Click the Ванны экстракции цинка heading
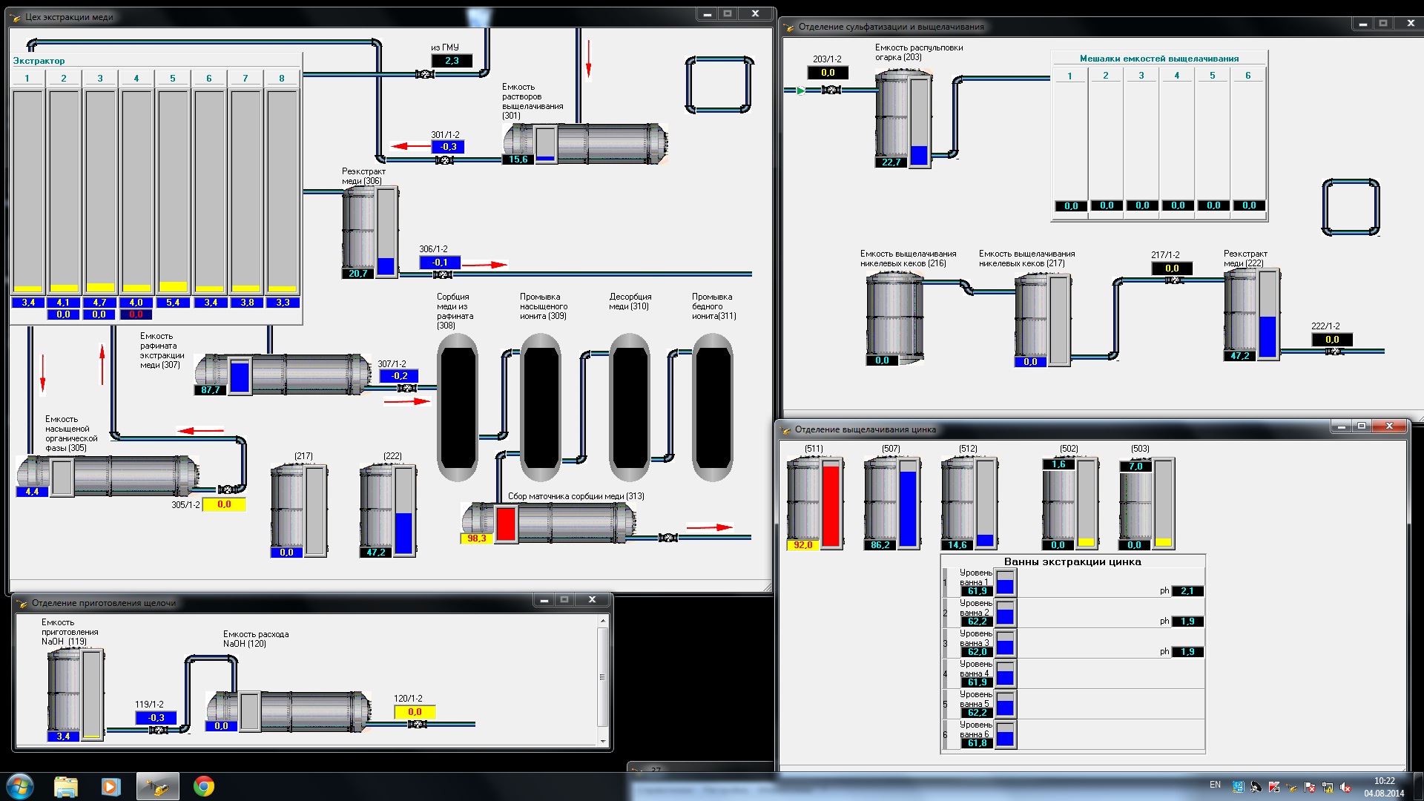Screen dimensions: 1424x801 1072,561
